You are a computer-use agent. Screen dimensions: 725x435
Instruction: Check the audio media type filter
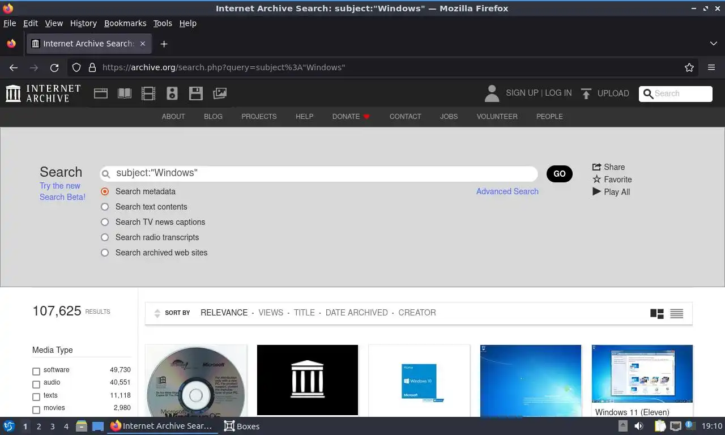[x=36, y=384]
